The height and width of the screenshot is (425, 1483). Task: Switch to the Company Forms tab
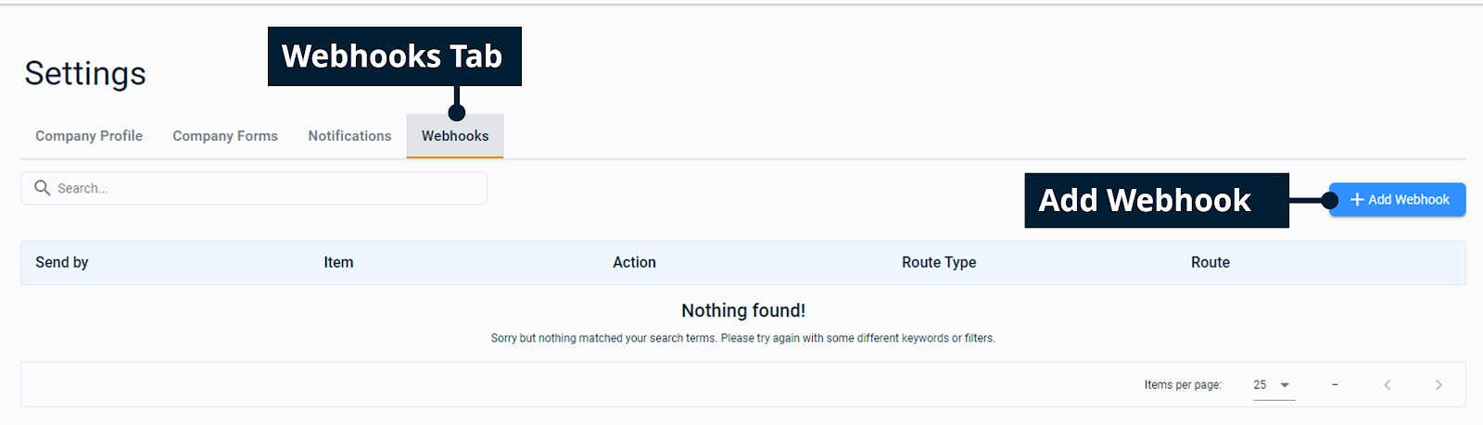click(225, 136)
